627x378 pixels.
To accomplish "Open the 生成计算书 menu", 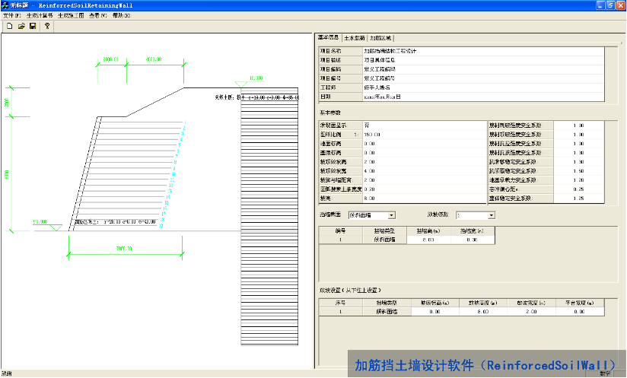I will click(40, 15).
